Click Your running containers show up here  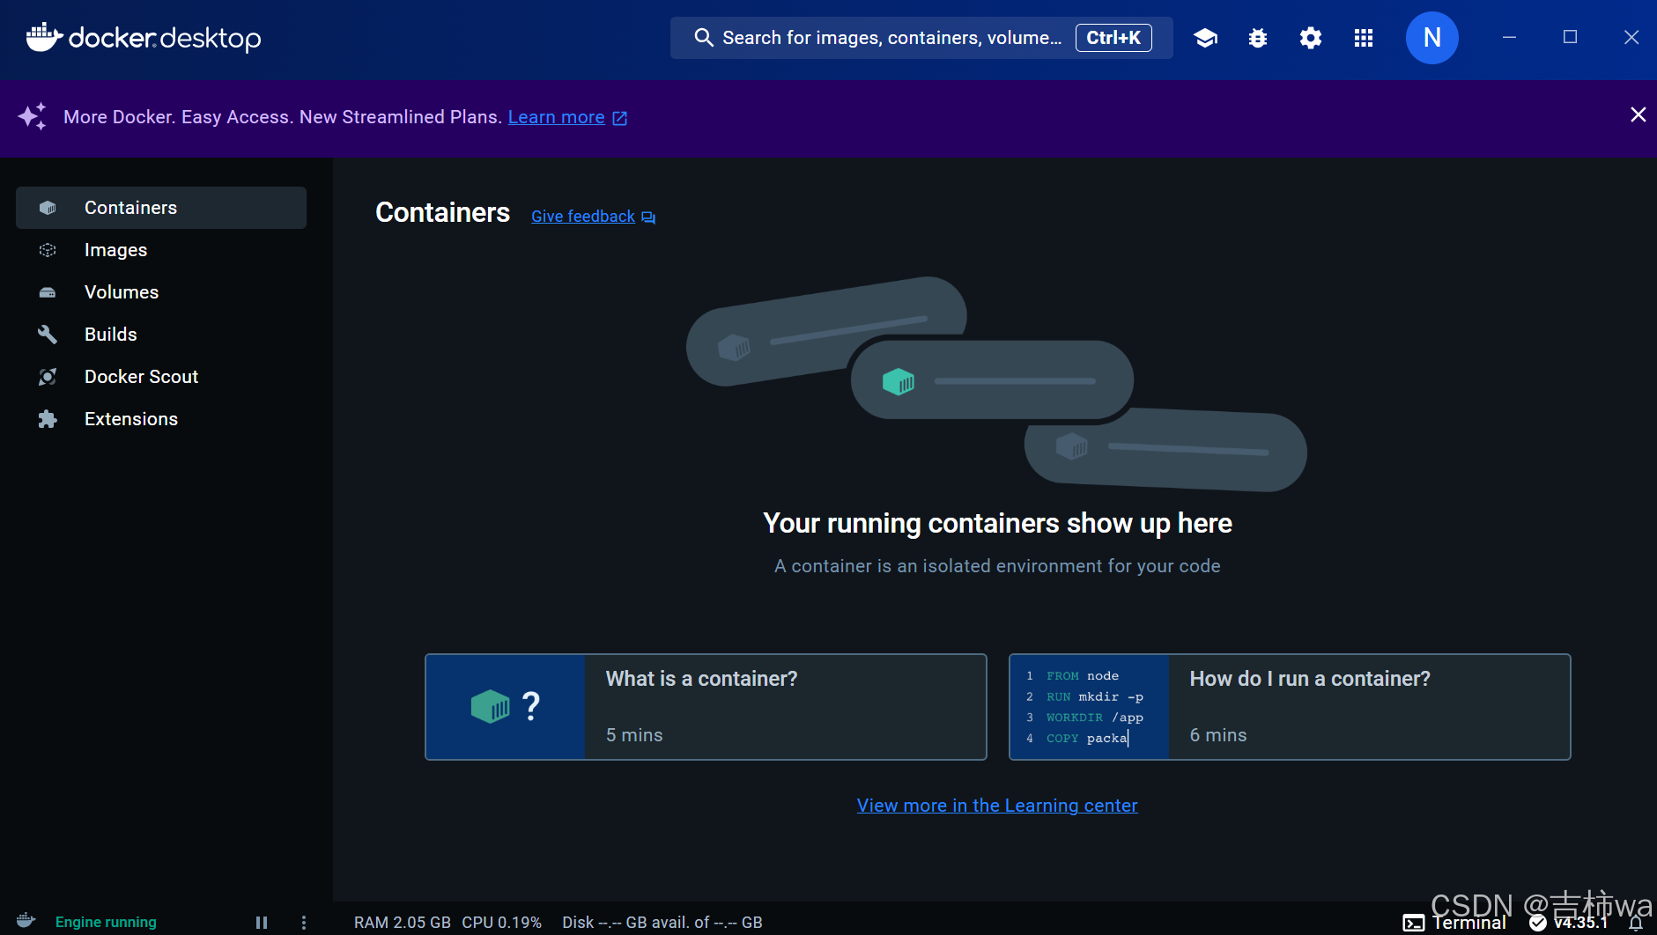click(x=997, y=524)
